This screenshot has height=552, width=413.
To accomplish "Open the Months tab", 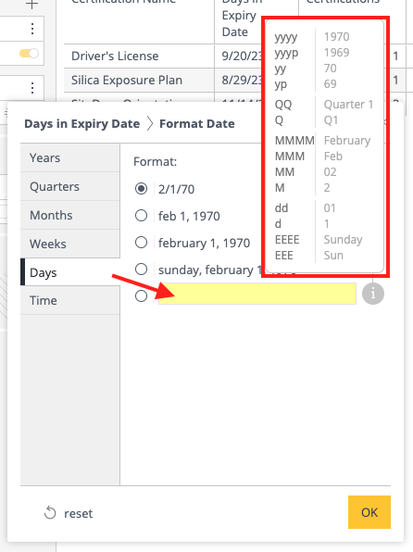I will pos(70,215).
